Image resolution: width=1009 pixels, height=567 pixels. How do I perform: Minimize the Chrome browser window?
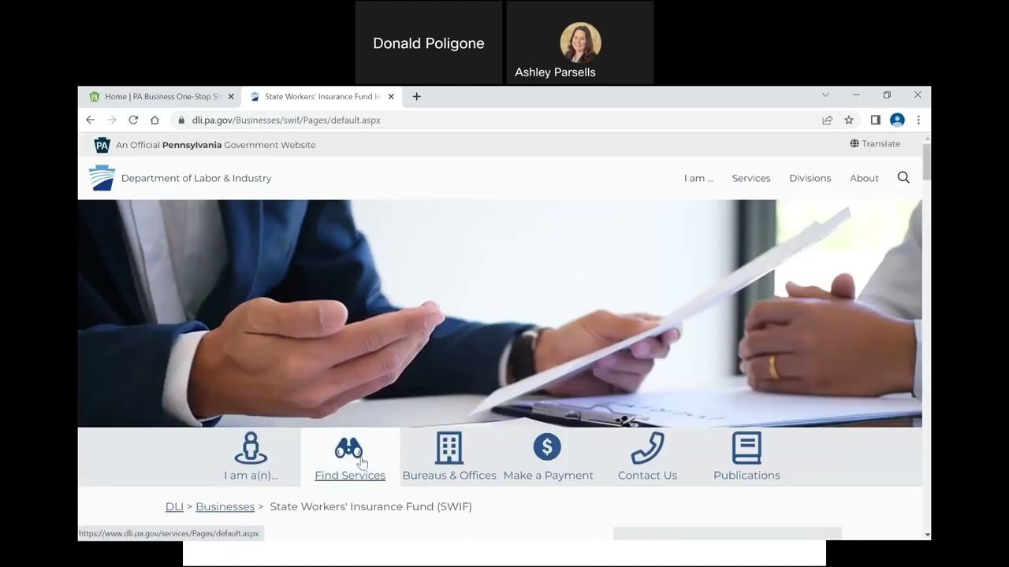856,94
